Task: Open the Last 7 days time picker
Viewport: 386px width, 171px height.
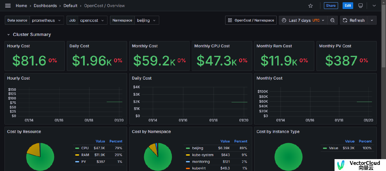Action: tap(303, 20)
